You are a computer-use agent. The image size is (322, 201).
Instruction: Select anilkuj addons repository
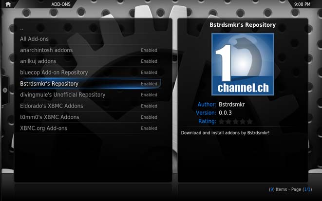click(x=90, y=61)
